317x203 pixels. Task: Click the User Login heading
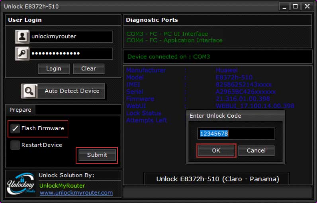25,20
